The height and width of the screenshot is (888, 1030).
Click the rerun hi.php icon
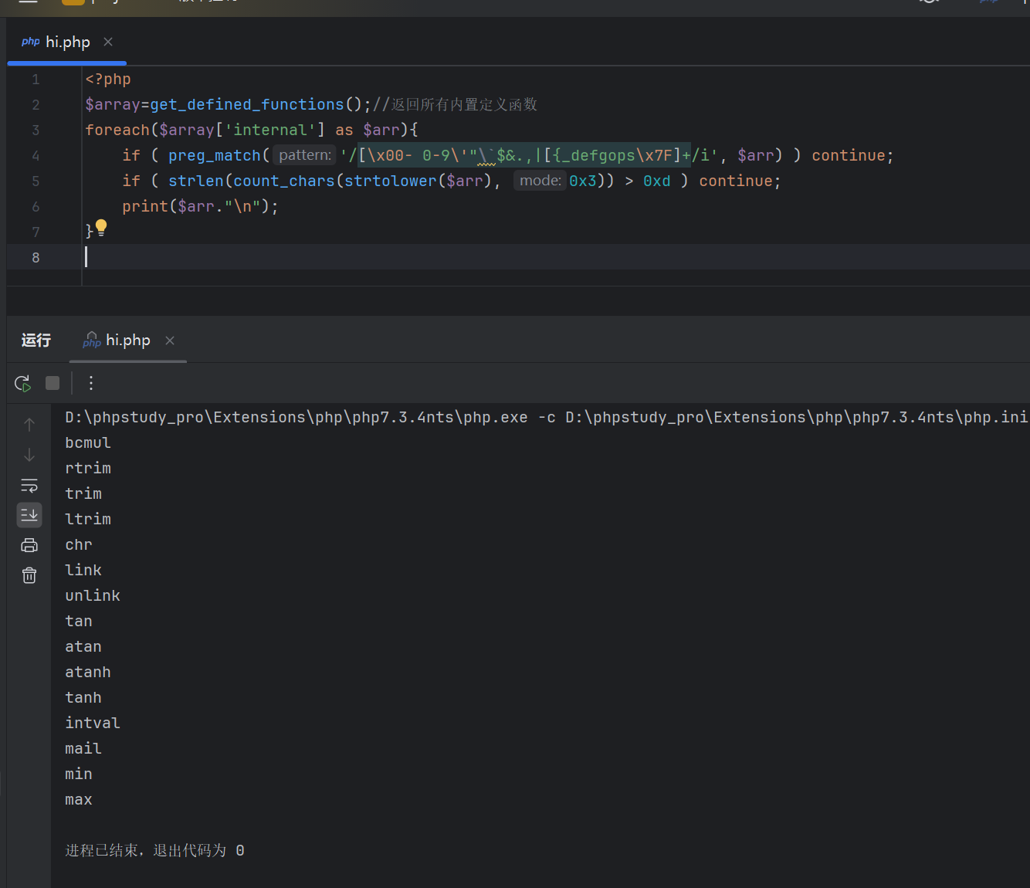(22, 383)
